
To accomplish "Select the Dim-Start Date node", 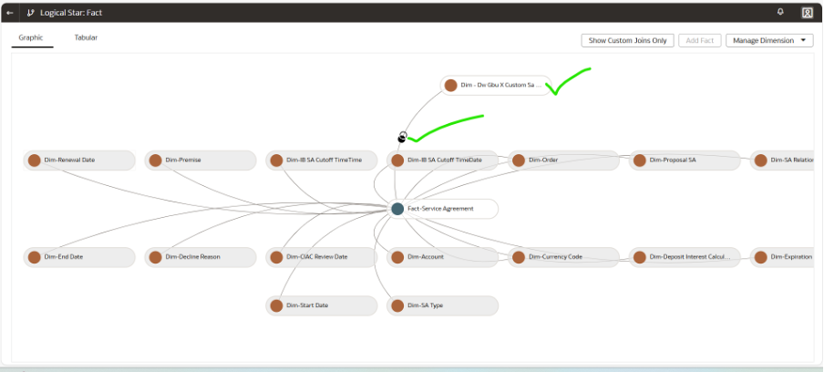I will pos(321,305).
